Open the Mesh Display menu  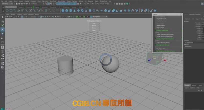point(61,1)
